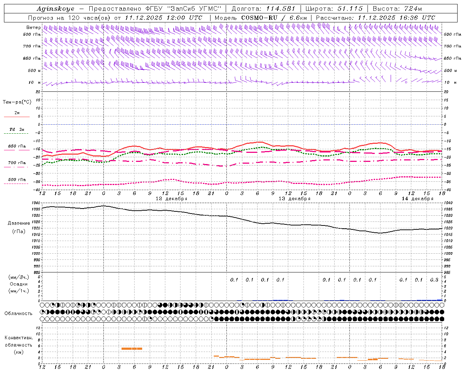The image size is (463, 370).
Task: Click the "850 гПа" entry in temperature legend
Action: (x=17, y=146)
